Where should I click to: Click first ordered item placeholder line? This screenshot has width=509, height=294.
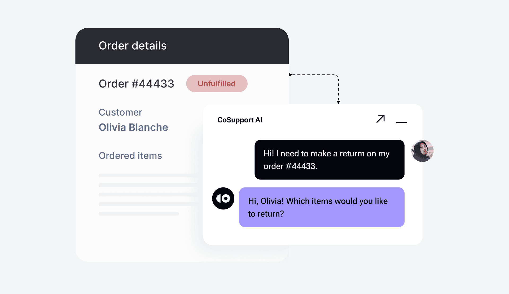pyautogui.click(x=148, y=175)
